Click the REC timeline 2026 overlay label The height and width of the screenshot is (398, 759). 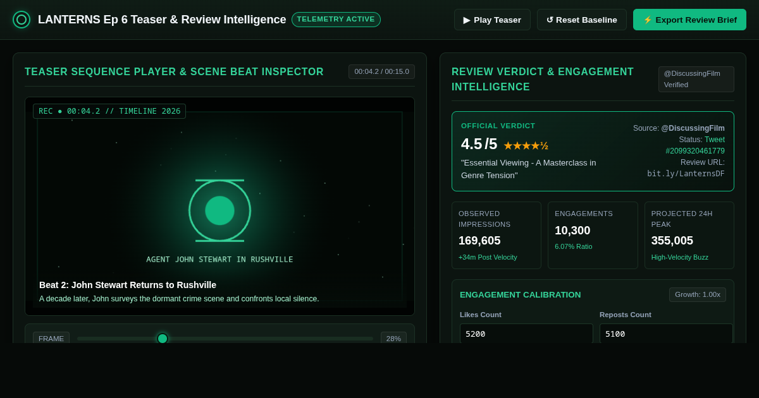click(109, 111)
